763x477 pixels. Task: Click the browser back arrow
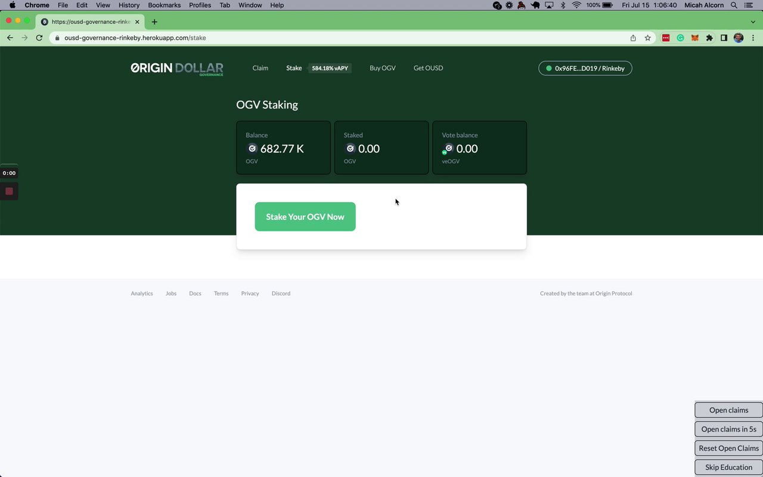[10, 38]
